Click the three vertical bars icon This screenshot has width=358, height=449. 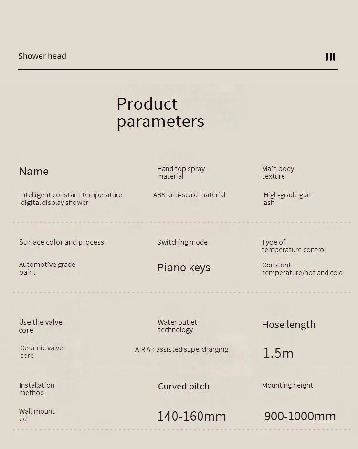[330, 57]
